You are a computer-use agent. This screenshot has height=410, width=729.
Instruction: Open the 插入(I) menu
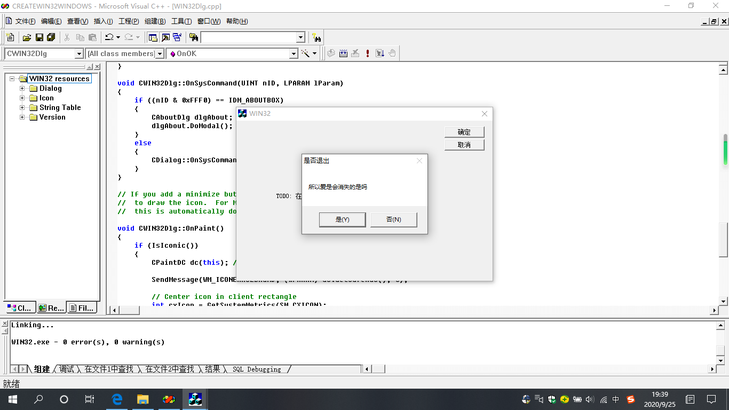pyautogui.click(x=103, y=21)
